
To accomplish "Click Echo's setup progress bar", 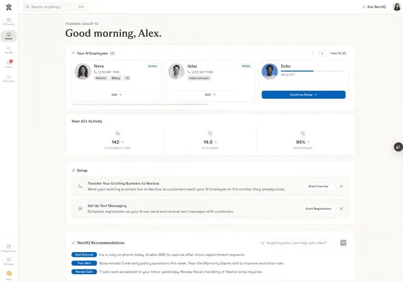I will 313,71.
